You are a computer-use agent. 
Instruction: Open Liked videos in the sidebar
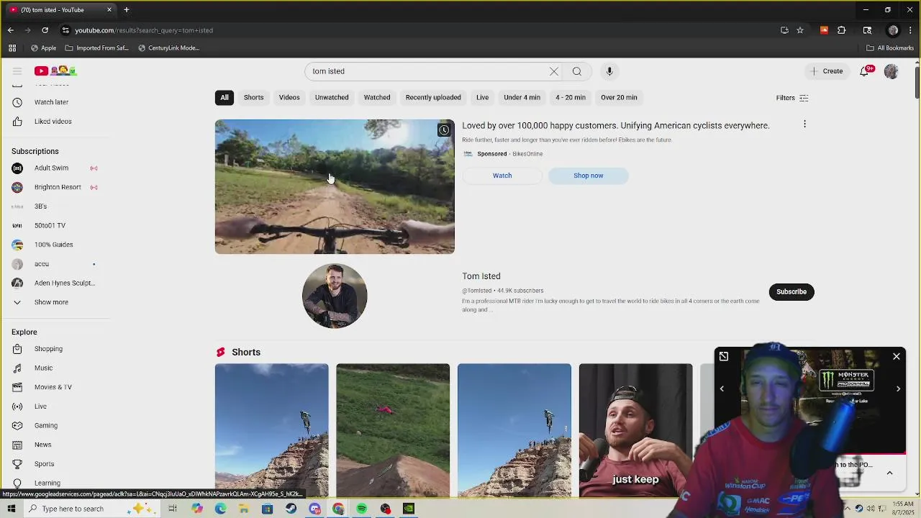tap(53, 121)
